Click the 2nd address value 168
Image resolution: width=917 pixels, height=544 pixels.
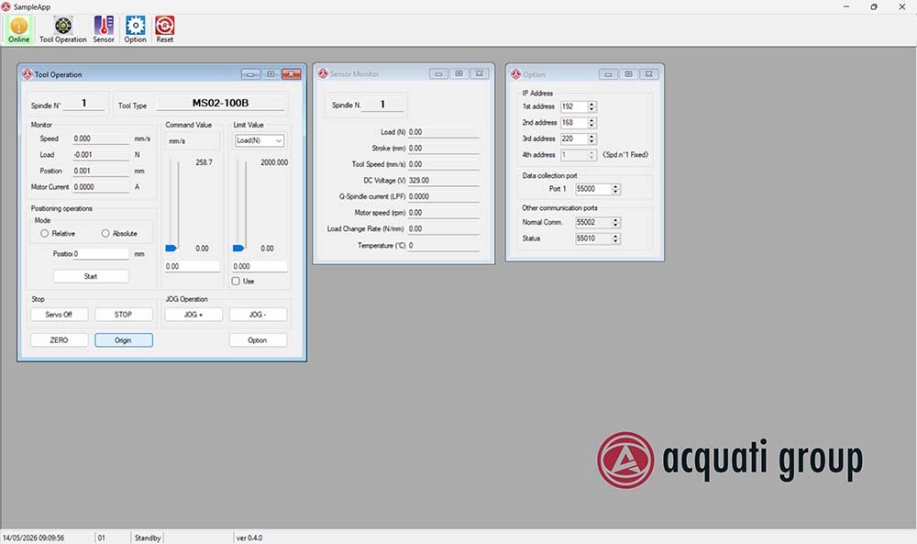point(574,123)
